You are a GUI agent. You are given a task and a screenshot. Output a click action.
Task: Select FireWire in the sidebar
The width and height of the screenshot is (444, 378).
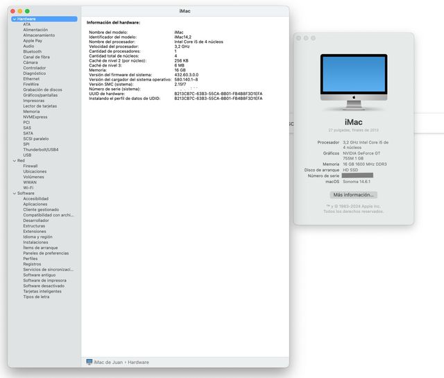click(x=31, y=84)
